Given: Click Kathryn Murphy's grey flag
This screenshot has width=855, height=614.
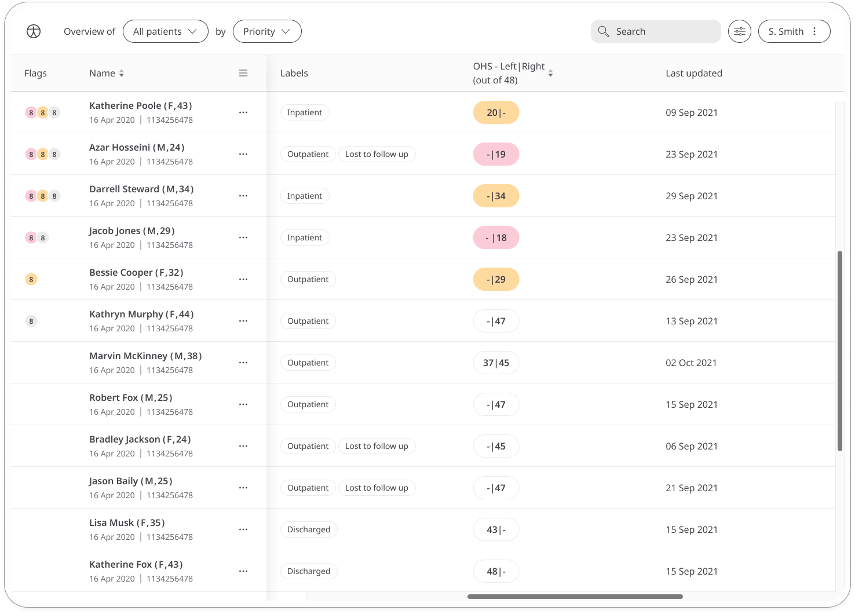Looking at the screenshot, I should [31, 321].
